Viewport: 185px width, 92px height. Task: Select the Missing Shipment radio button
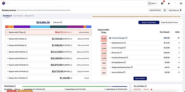pos(110,62)
